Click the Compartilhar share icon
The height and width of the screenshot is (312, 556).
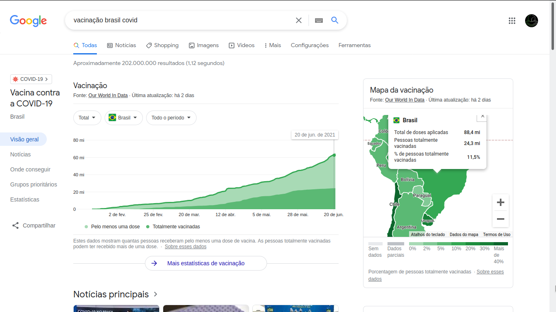(x=15, y=225)
